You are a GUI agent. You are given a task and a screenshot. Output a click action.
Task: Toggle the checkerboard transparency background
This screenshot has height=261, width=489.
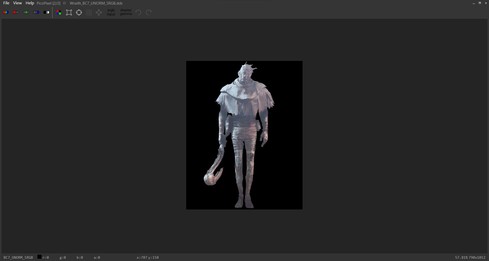(99, 12)
